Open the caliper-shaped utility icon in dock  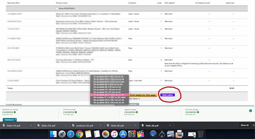[162, 134]
